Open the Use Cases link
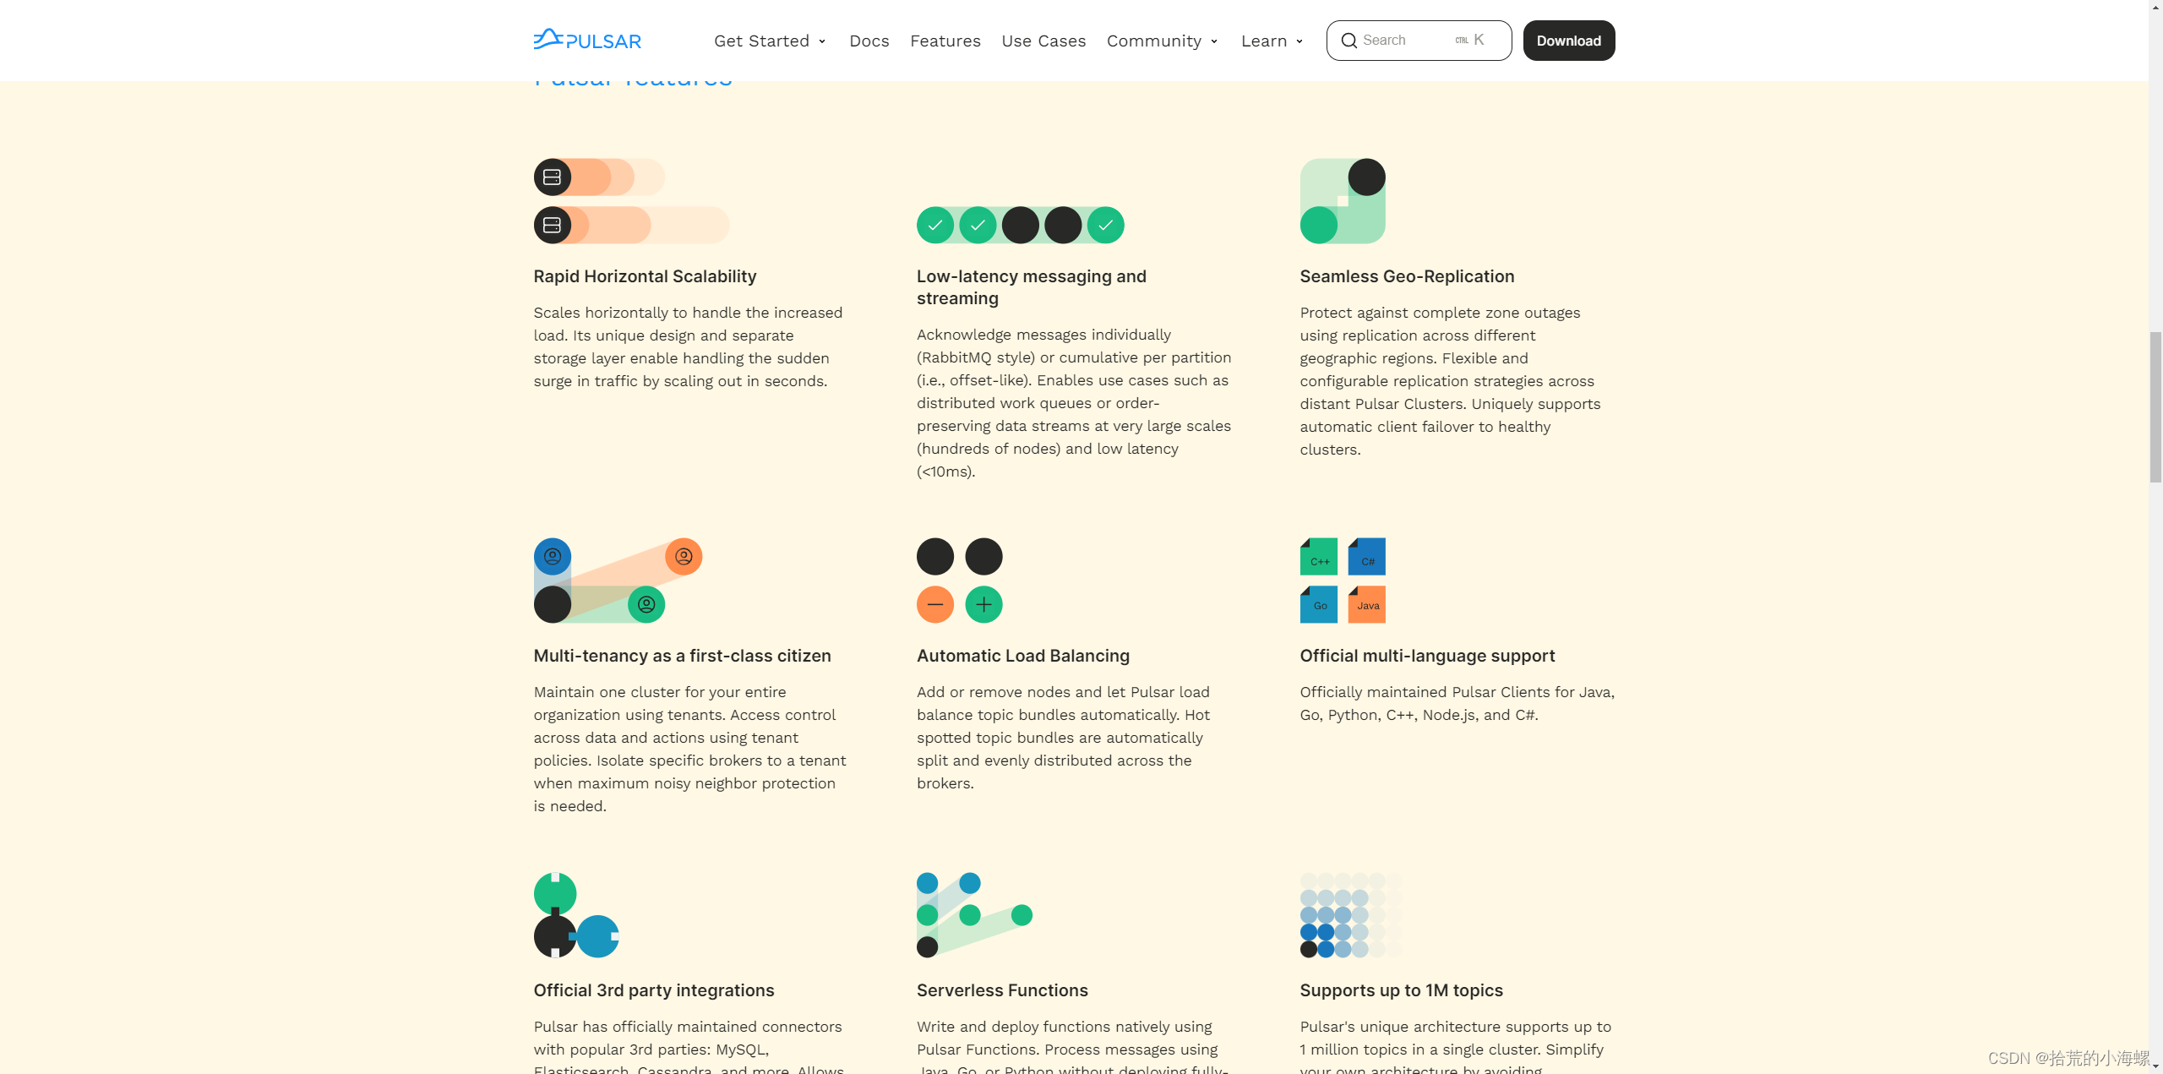This screenshot has width=2163, height=1074. pyautogui.click(x=1043, y=41)
